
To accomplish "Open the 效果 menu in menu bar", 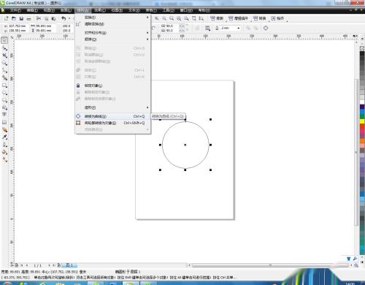I will coord(100,10).
